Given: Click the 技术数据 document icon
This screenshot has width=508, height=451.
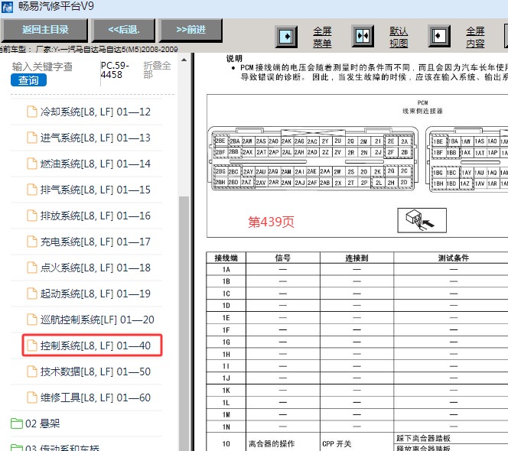Looking at the screenshot, I should [x=32, y=371].
